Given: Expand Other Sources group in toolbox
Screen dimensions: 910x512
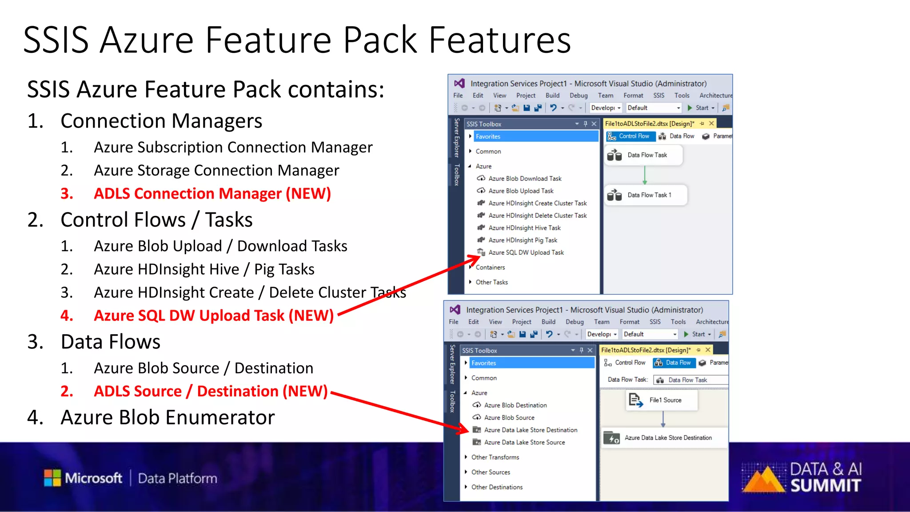Looking at the screenshot, I should 466,472.
